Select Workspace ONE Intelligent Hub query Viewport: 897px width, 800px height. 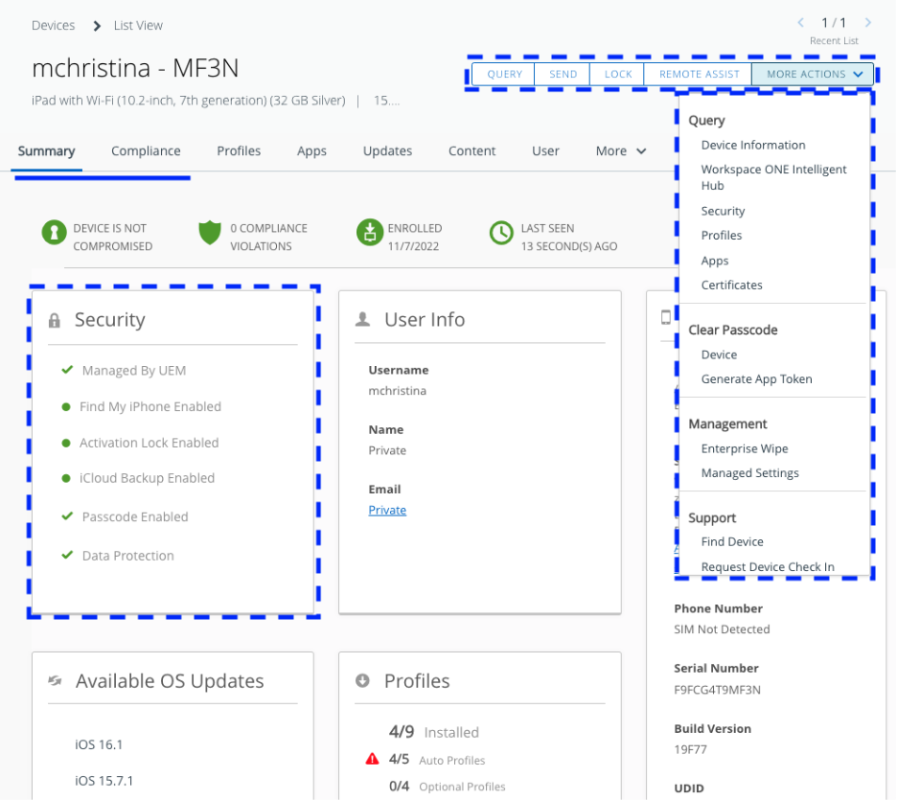(773, 177)
